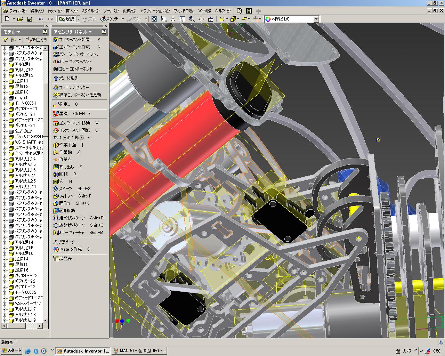Open ボルト締結 bolted connection tool
Viewport: 445px width, 356px height.
(x=65, y=78)
